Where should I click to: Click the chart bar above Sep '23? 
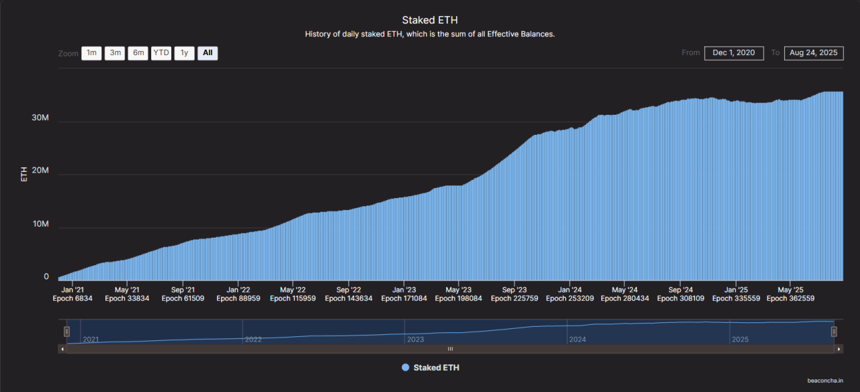tap(514, 215)
